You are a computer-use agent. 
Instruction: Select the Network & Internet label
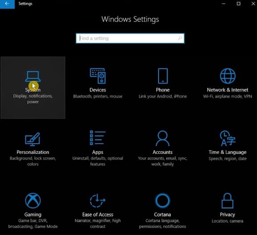click(228, 90)
